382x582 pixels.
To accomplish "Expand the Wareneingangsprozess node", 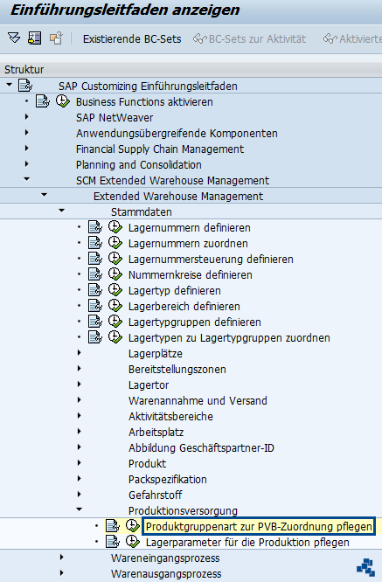I will coord(61,558).
